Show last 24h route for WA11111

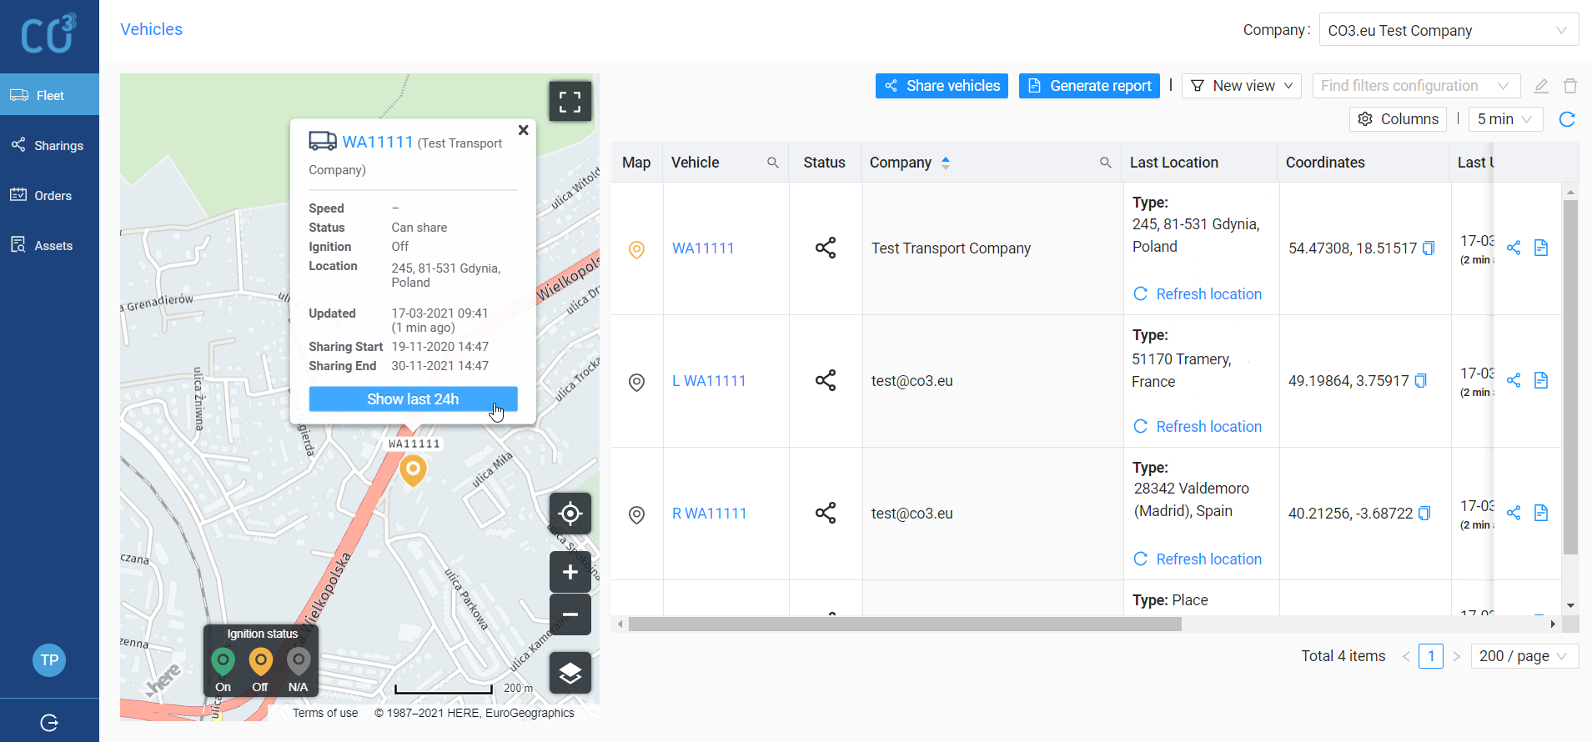click(x=413, y=399)
